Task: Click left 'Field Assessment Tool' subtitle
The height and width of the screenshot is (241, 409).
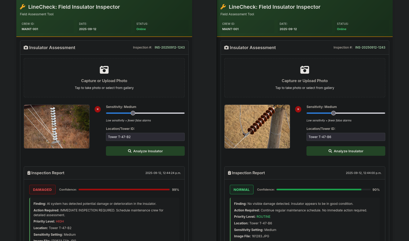Action: tap(37, 14)
